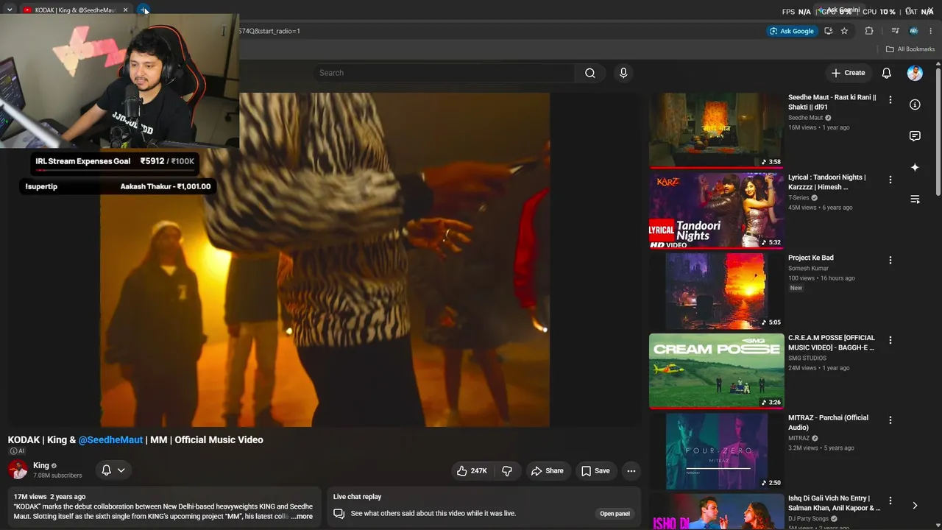Screen dimensions: 942x530
Task: Open options for Project Ke Bad video
Action: 890,260
